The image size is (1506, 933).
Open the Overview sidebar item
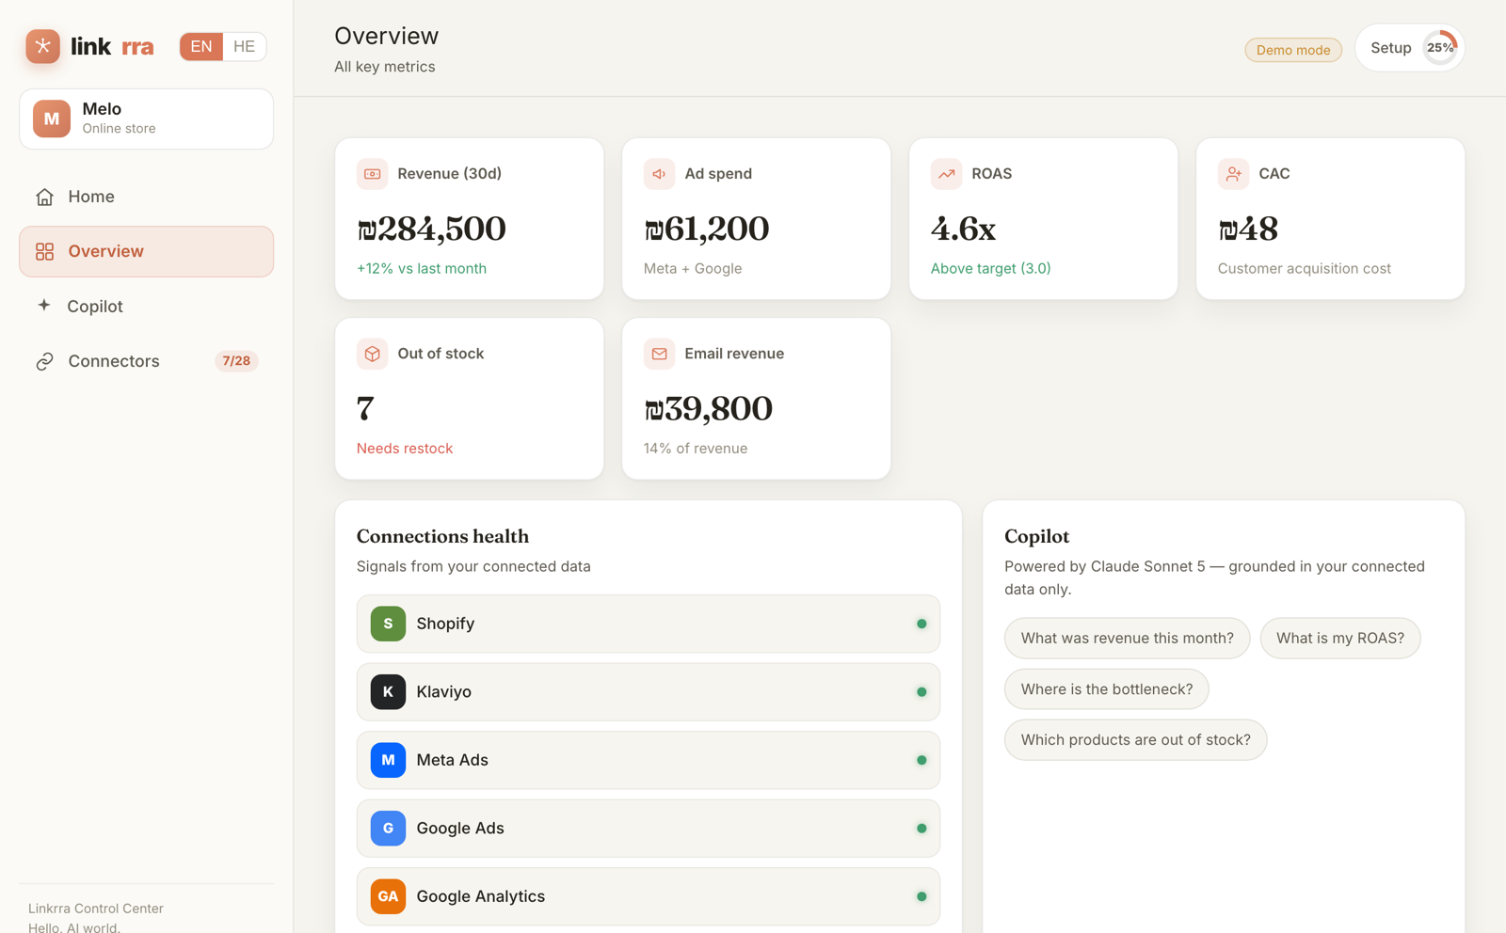click(146, 251)
